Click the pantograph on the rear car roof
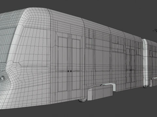 tap(155, 30)
